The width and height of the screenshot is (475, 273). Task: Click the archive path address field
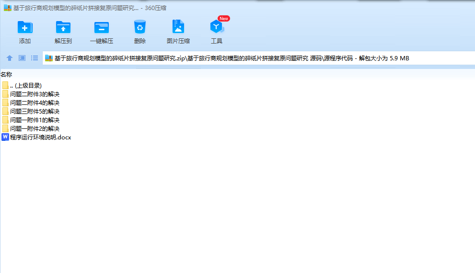pyautogui.click(x=259, y=58)
